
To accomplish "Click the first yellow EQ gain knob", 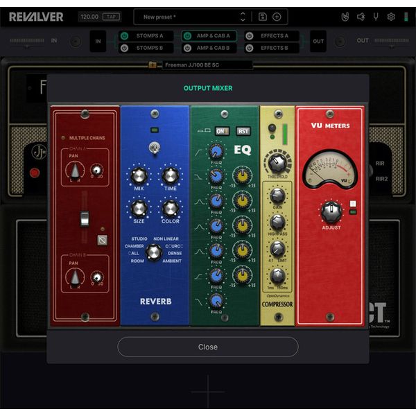I will coord(242,175).
